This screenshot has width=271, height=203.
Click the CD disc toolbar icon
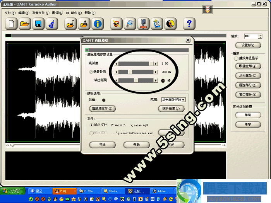(x=170, y=24)
